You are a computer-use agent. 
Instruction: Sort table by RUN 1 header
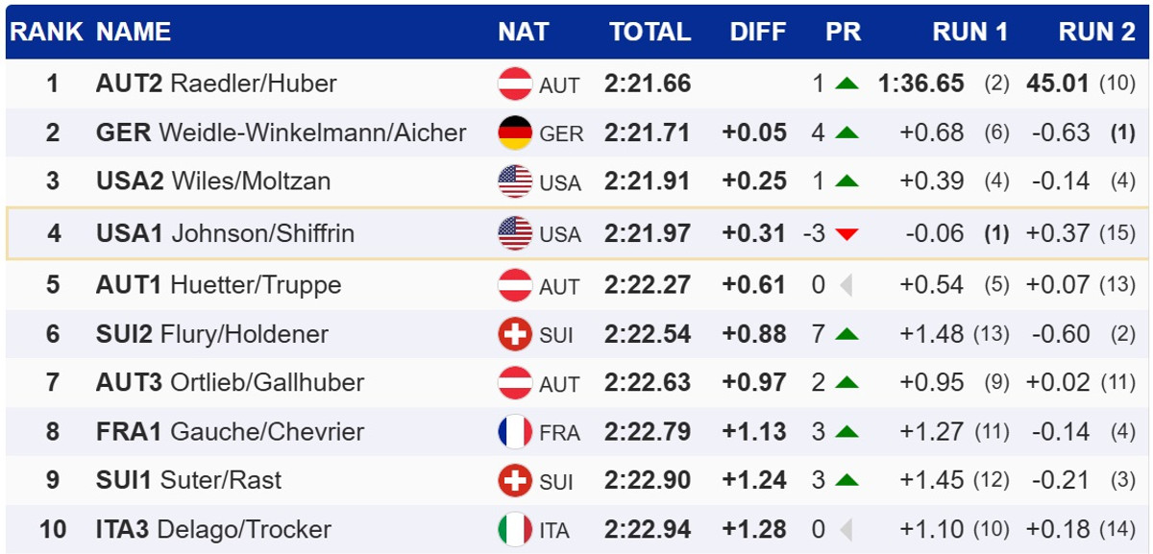click(969, 32)
